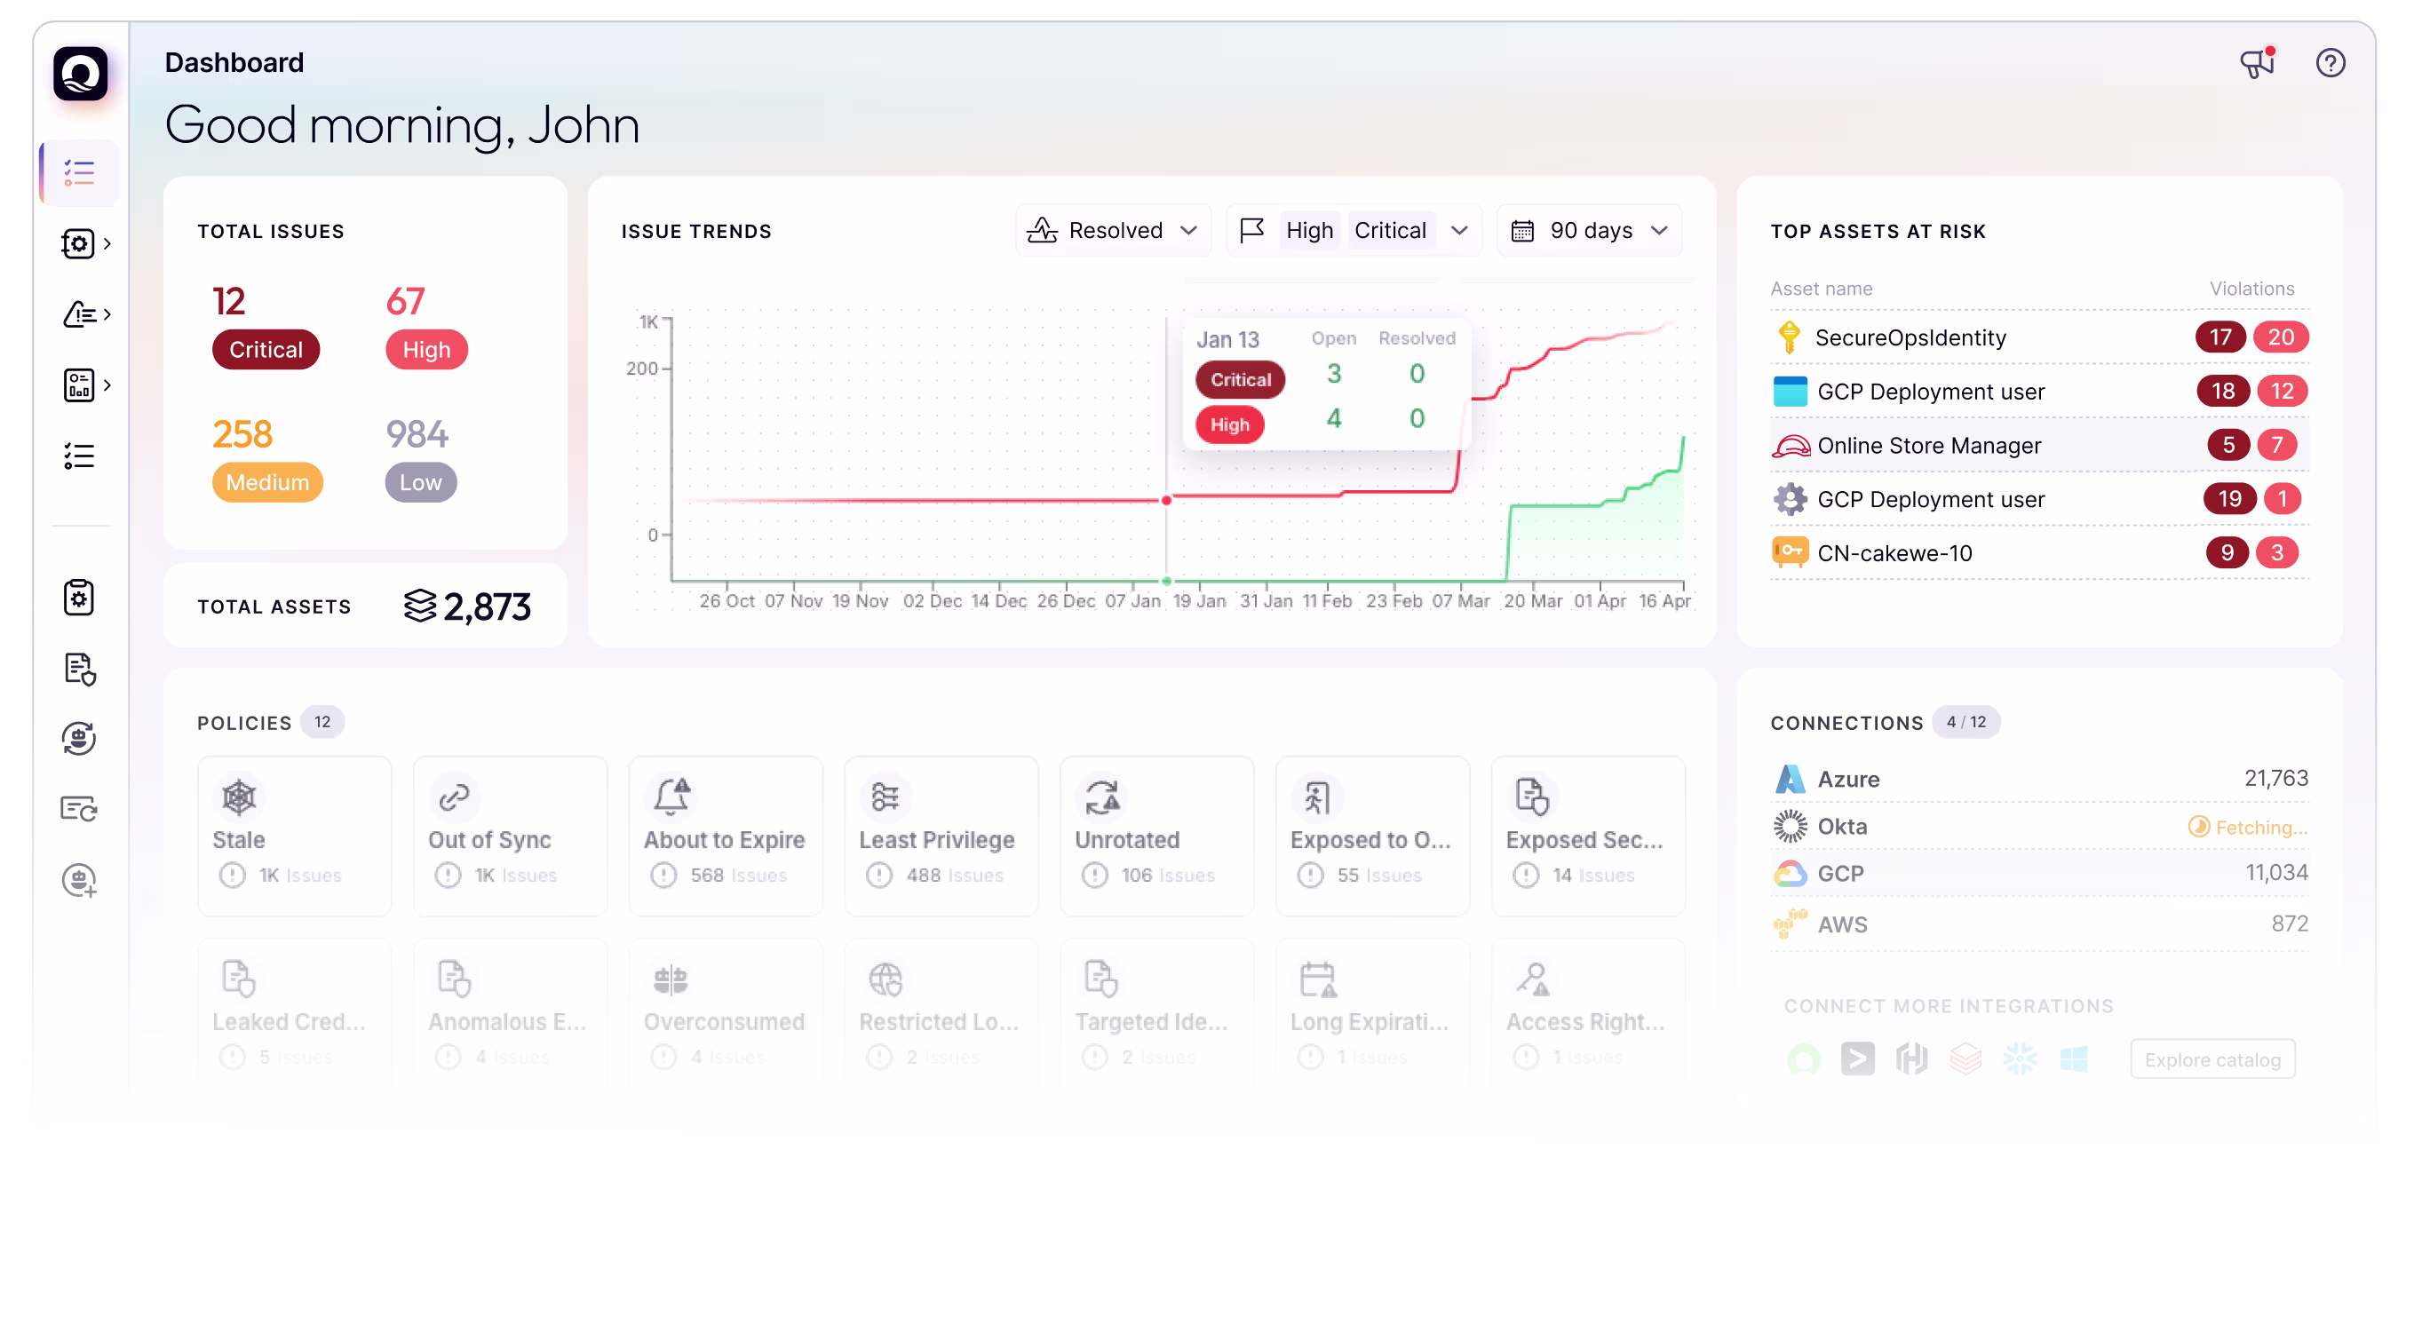Click the Okta logo in Connections

coord(1791,826)
